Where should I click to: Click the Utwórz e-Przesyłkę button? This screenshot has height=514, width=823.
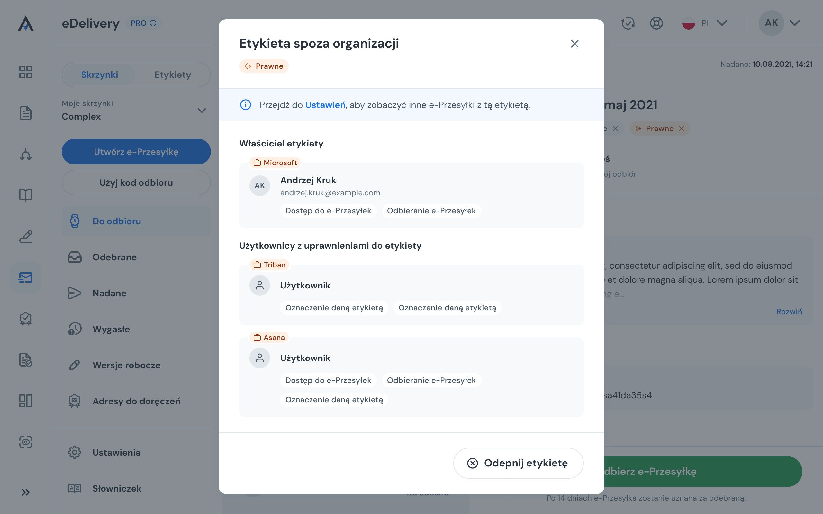136,152
